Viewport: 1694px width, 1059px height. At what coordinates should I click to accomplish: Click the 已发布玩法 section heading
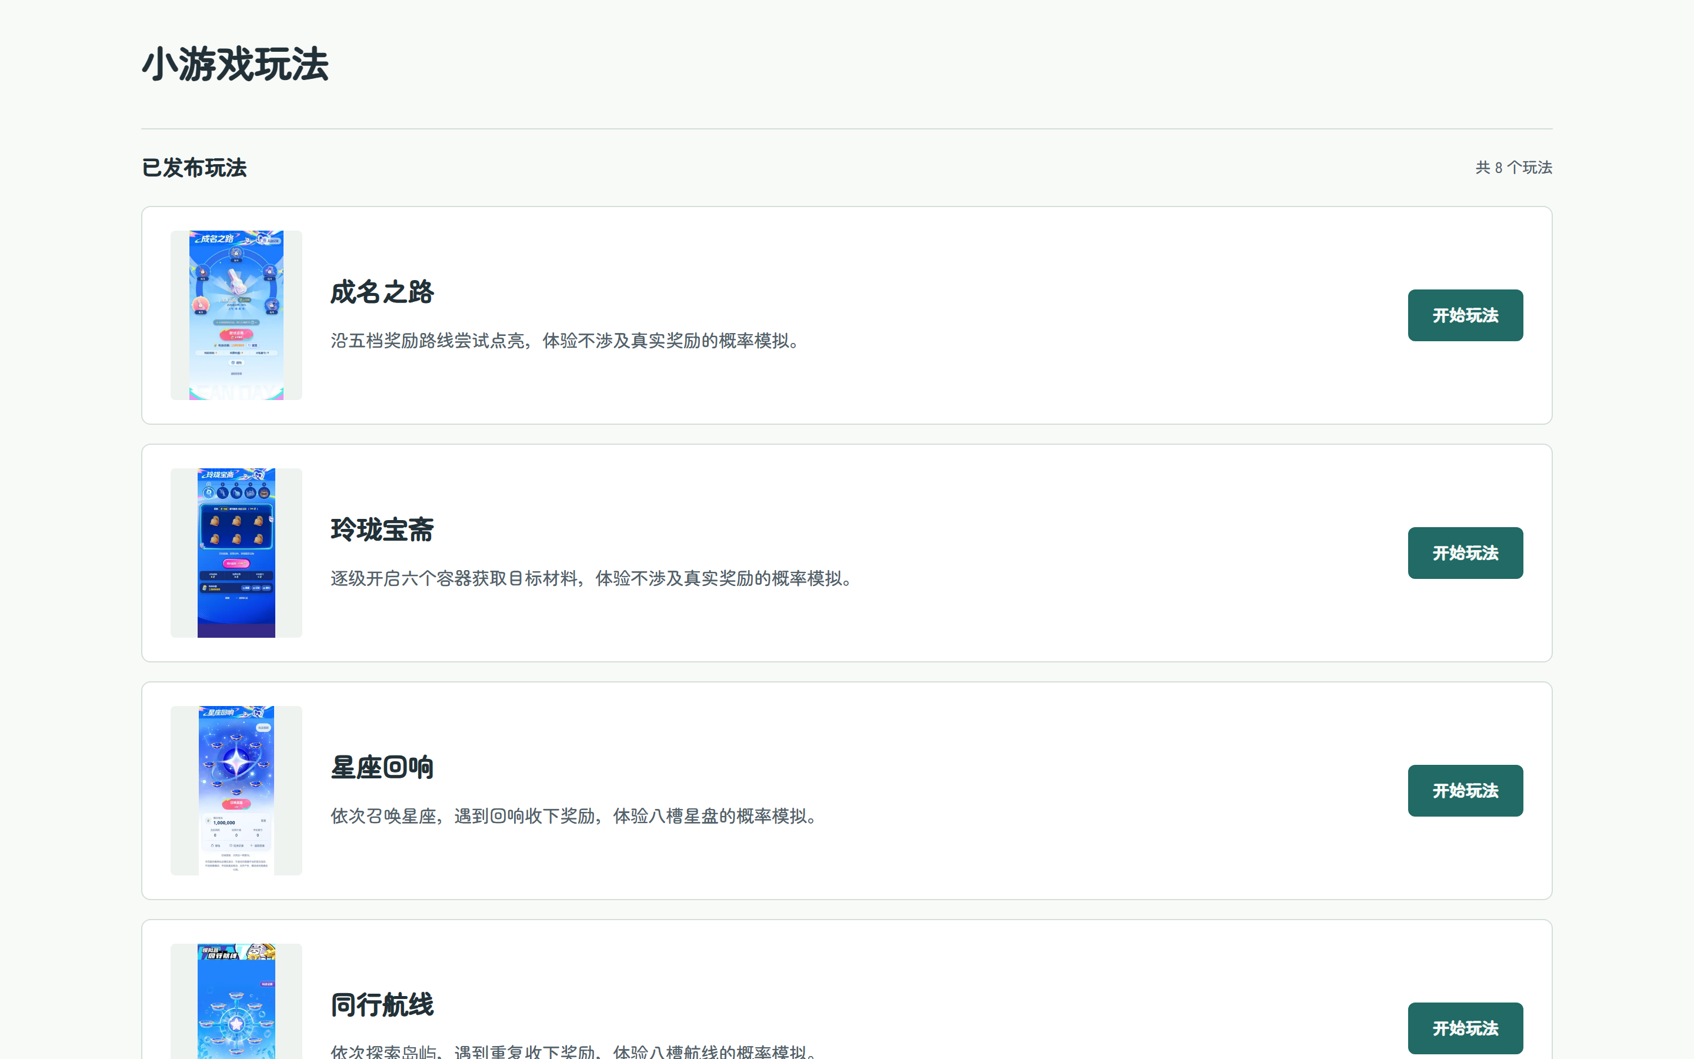click(194, 168)
